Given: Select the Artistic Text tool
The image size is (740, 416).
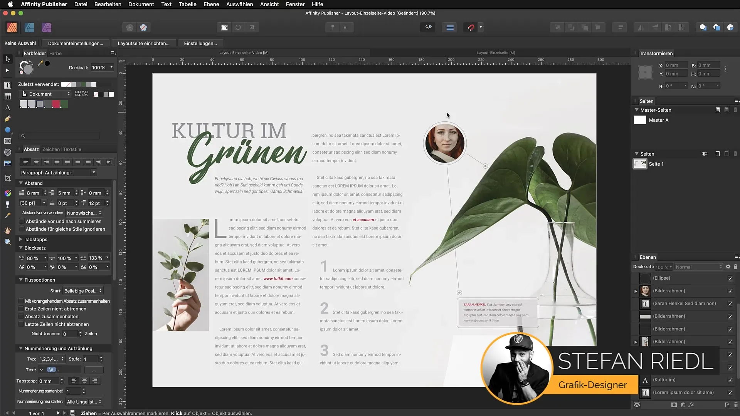Looking at the screenshot, I should (8, 108).
